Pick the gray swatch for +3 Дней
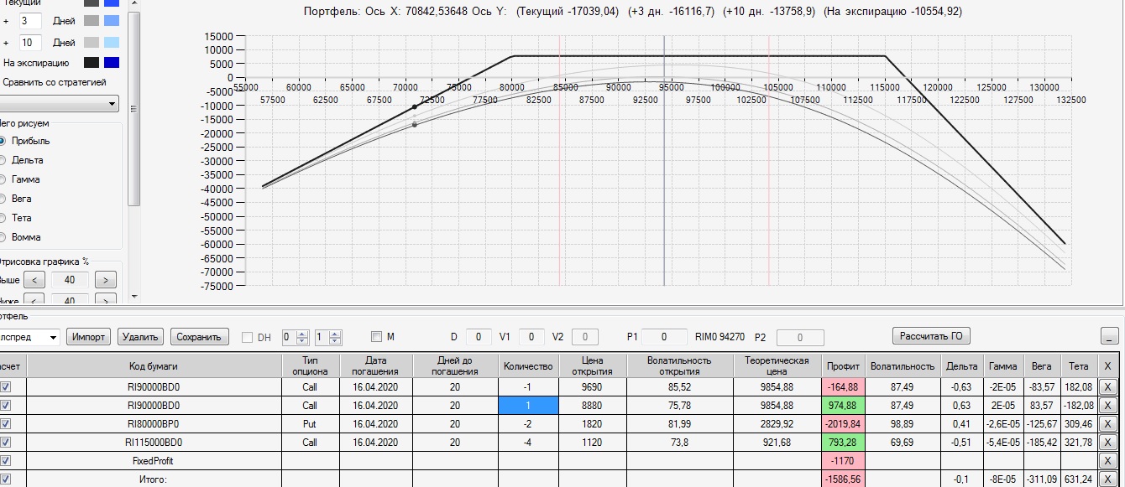The image size is (1125, 487). [91, 19]
